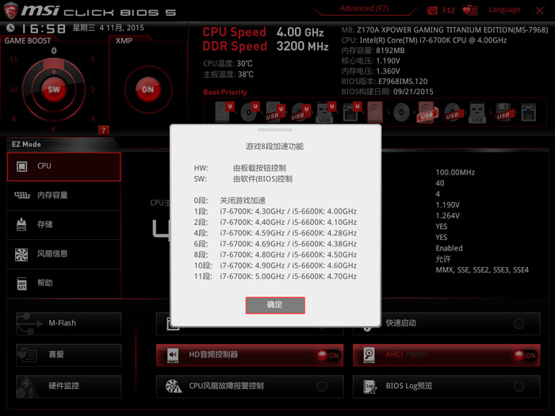Open the 喜爱 favorites button at bottom
Screen dimensions: 555x416
click(68, 355)
